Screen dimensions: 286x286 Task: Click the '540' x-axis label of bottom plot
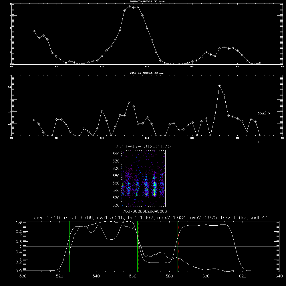pos(96,276)
